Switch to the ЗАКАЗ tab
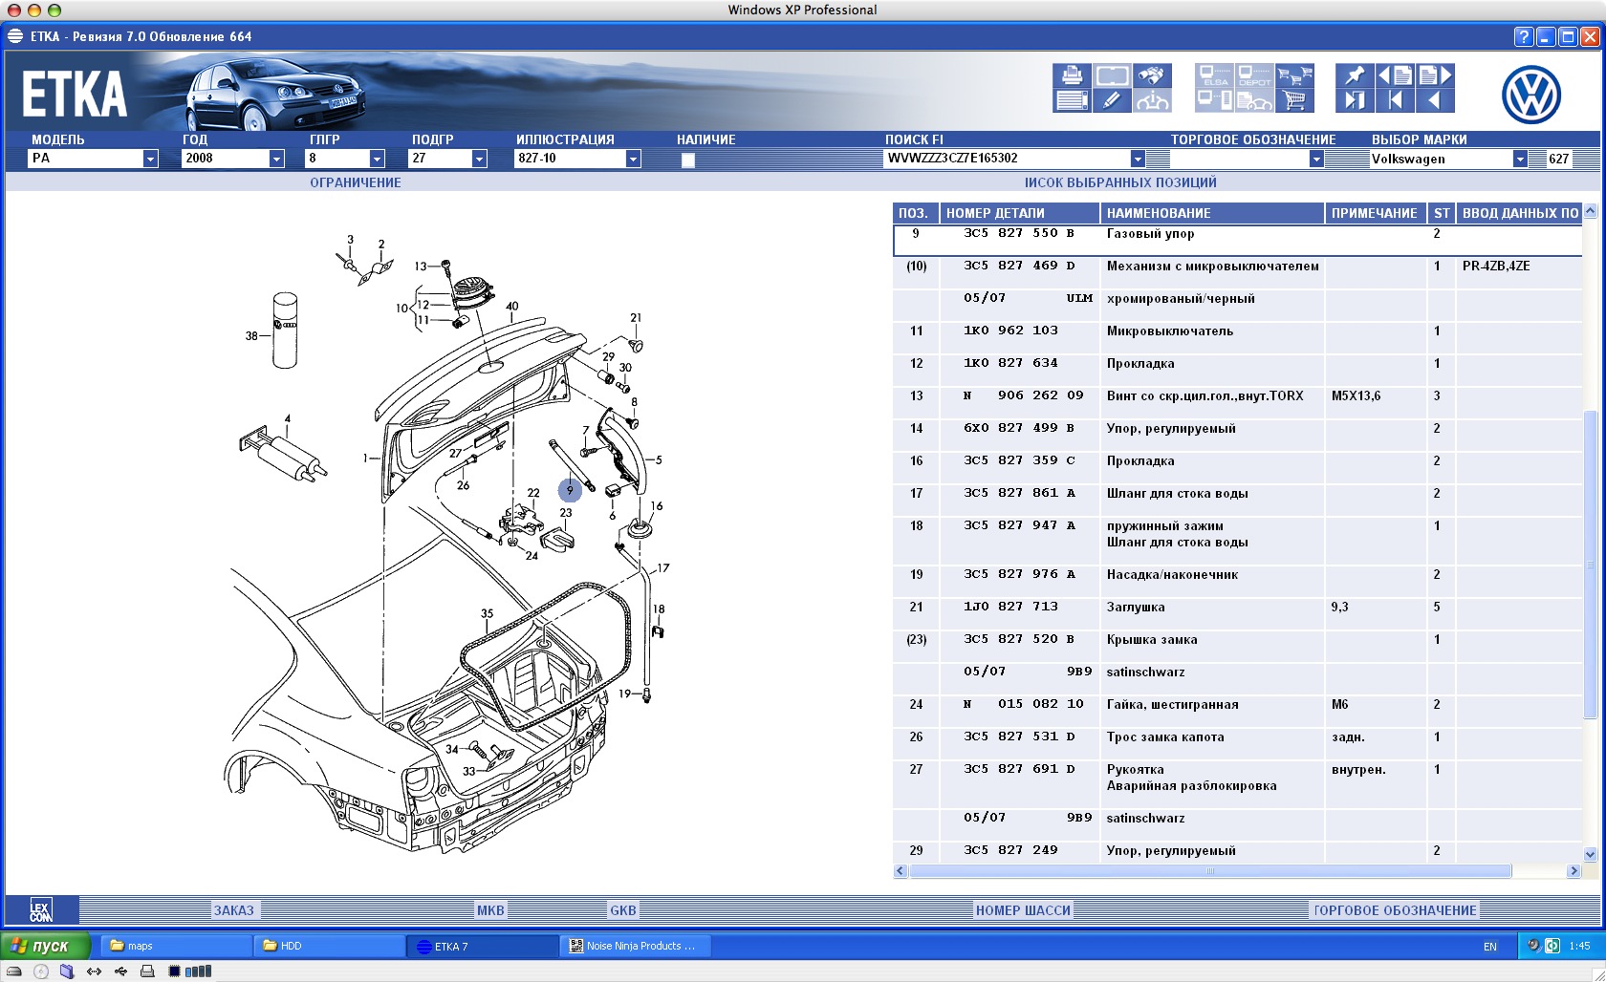 coord(234,910)
